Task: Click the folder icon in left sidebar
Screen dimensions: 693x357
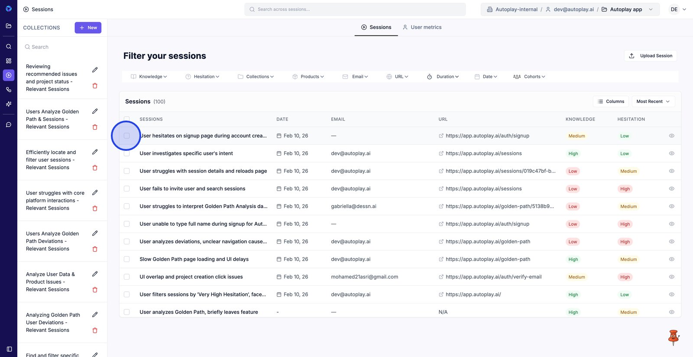Action: pyautogui.click(x=9, y=26)
